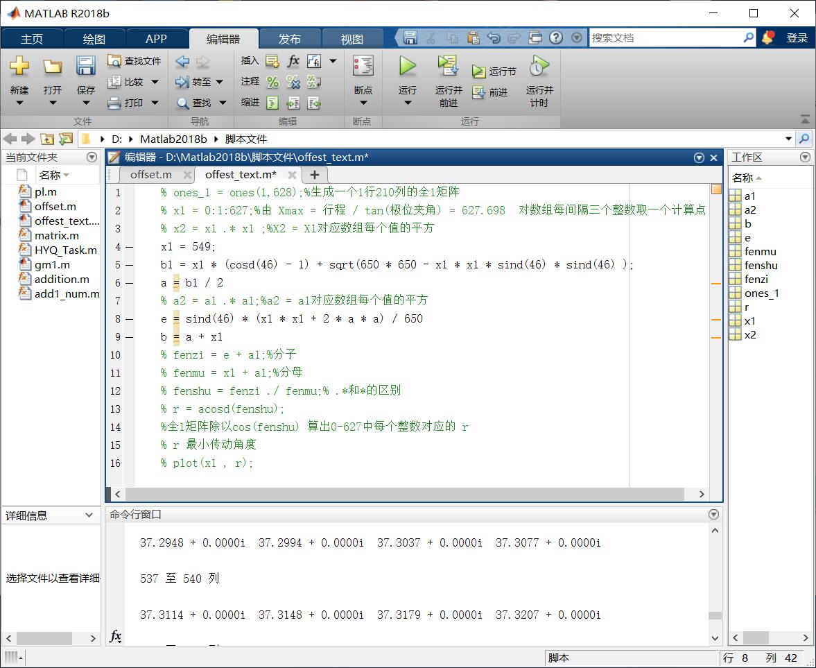Expand the Details (详细信息) panel chevron

(89, 515)
